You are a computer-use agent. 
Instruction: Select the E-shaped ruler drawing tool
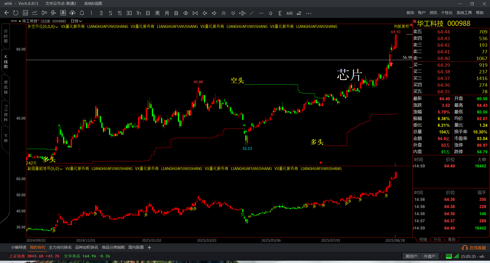pyautogui.click(x=280, y=13)
